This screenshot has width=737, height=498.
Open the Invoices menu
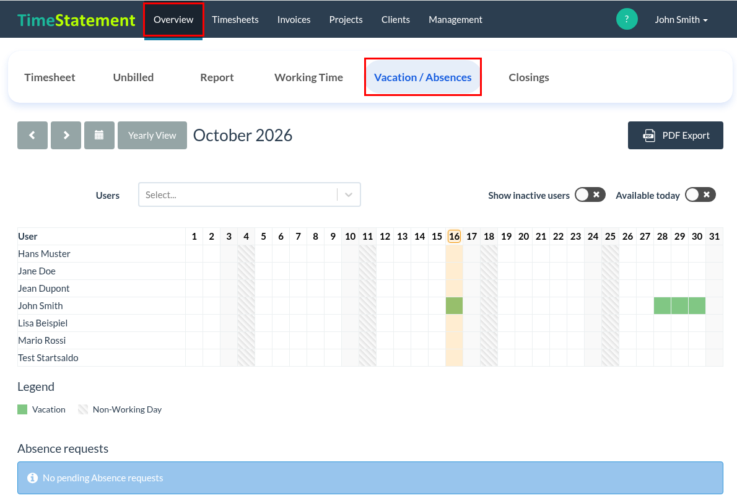pyautogui.click(x=294, y=20)
